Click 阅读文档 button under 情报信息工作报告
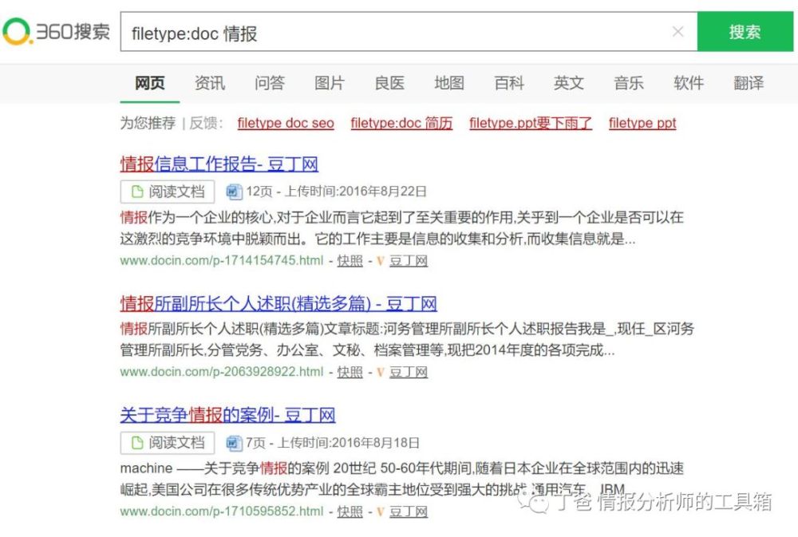 point(168,192)
